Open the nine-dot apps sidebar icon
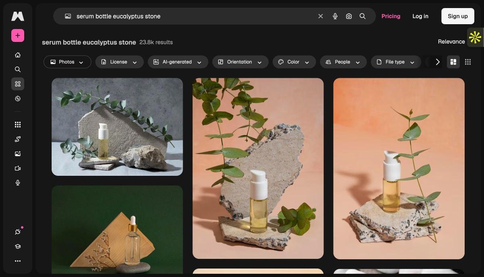This screenshot has width=484, height=277. (x=18, y=125)
